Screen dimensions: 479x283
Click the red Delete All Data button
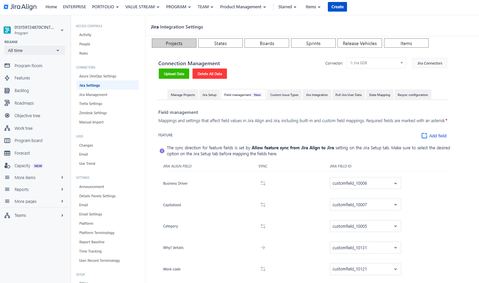click(x=210, y=74)
